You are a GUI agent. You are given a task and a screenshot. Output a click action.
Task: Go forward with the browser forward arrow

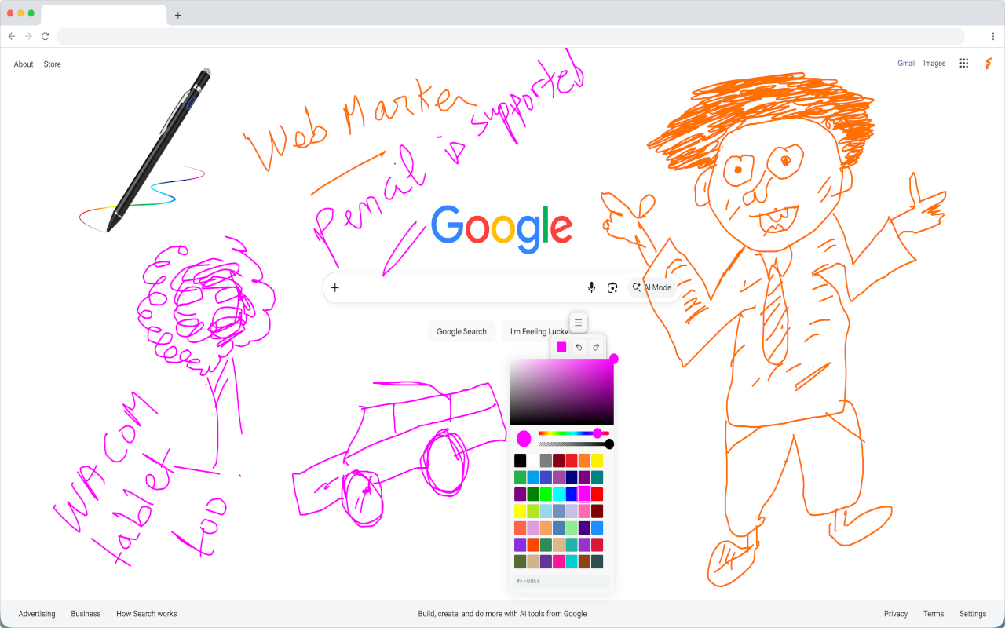pyautogui.click(x=28, y=36)
